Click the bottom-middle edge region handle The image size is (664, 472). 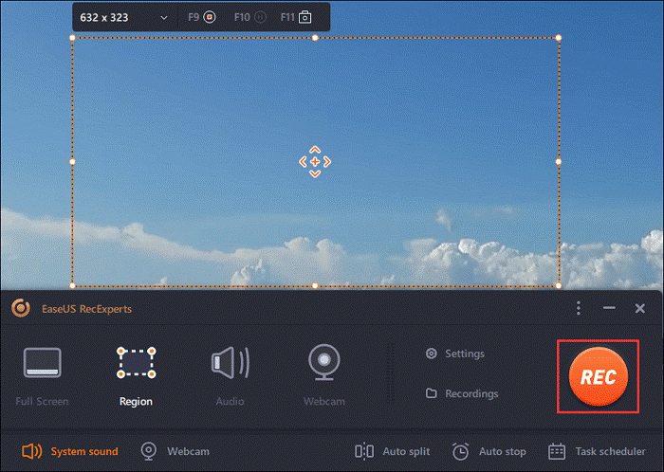(x=315, y=286)
